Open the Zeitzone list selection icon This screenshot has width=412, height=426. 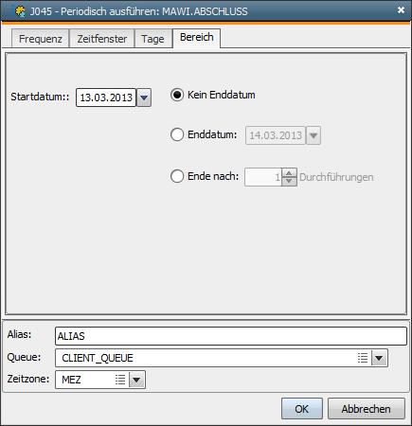120,380
